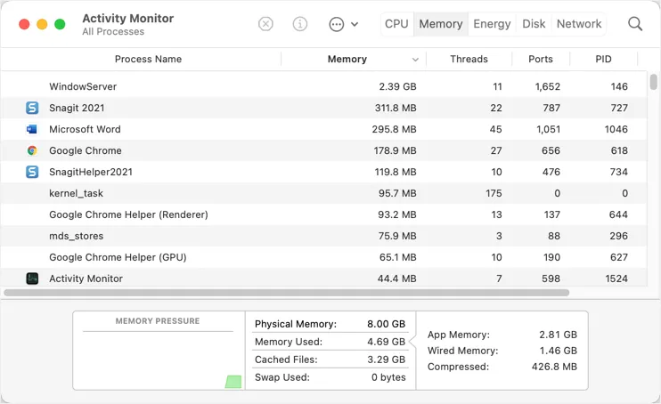Switch to the Energy tab
Screen dimensions: 661x404
tap(492, 24)
